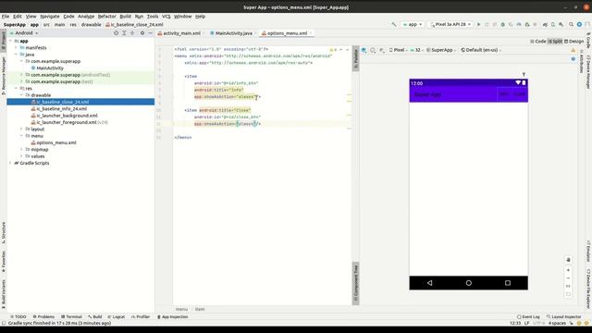The image size is (592, 333).
Task: Open the SuperApp theme dropdown
Action: pos(441,50)
